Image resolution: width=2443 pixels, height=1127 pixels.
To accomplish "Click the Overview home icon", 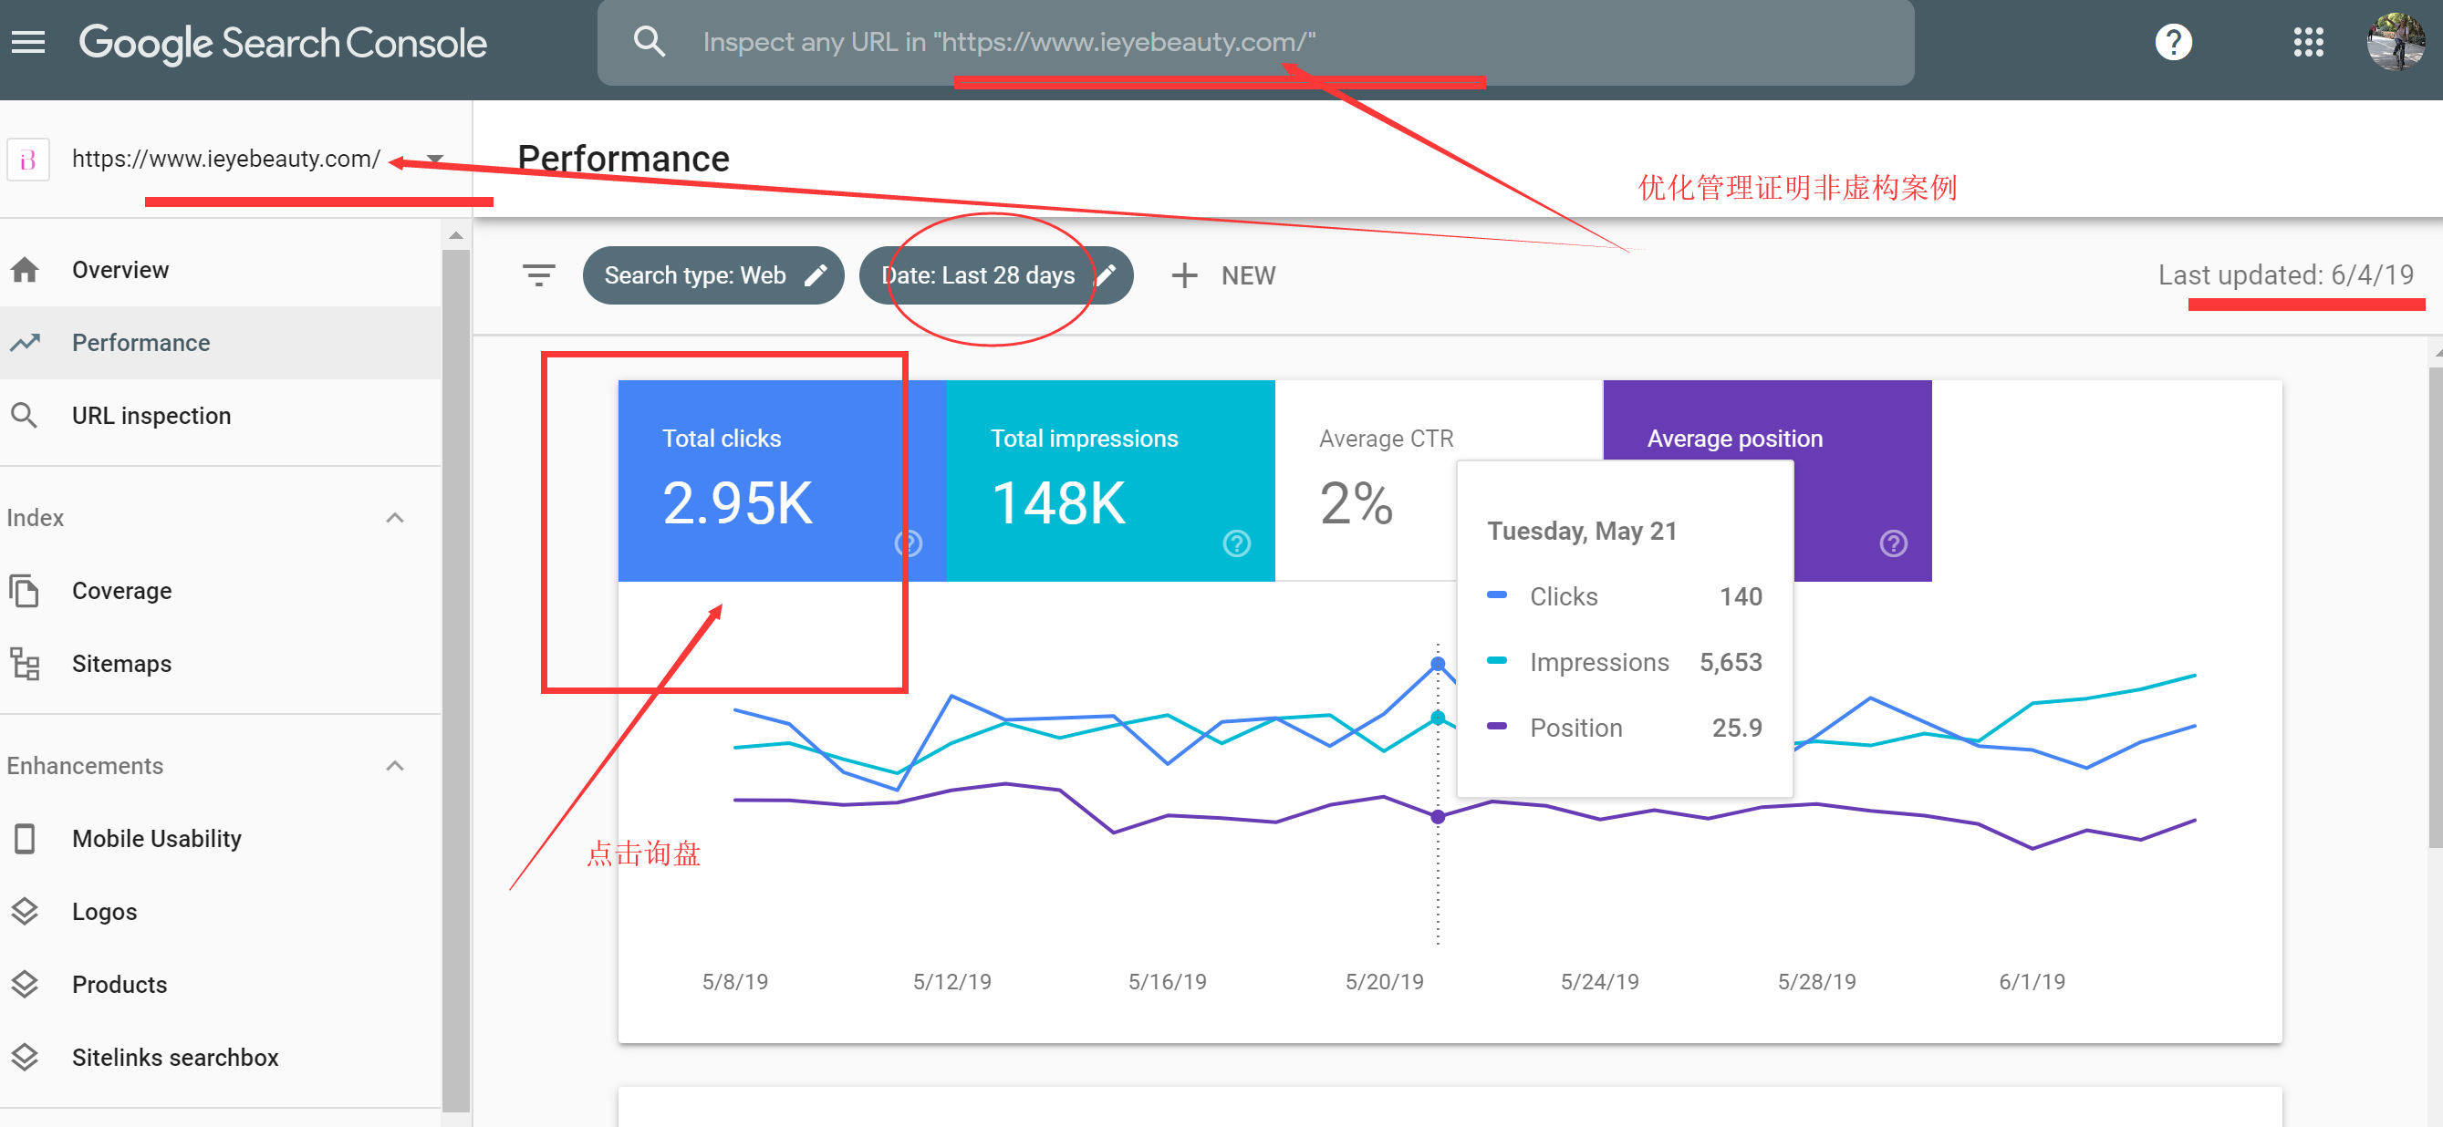I will 25,270.
